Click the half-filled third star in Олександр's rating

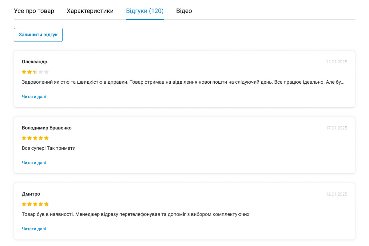[x=35, y=72]
